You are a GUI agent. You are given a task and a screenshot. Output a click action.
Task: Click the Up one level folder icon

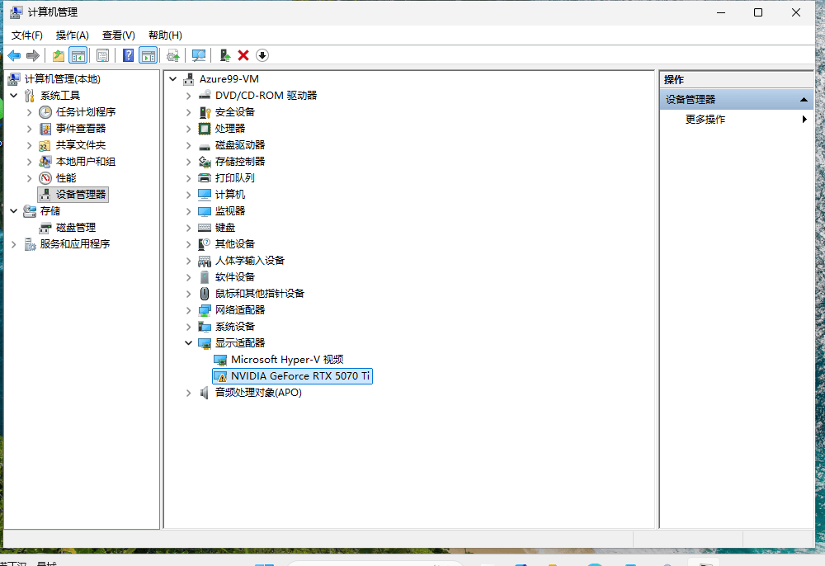click(58, 55)
